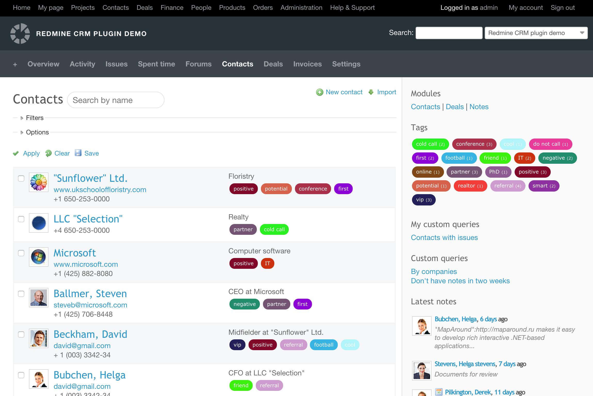Check the Microsoft contact checkbox
The width and height of the screenshot is (593, 396).
[21, 253]
